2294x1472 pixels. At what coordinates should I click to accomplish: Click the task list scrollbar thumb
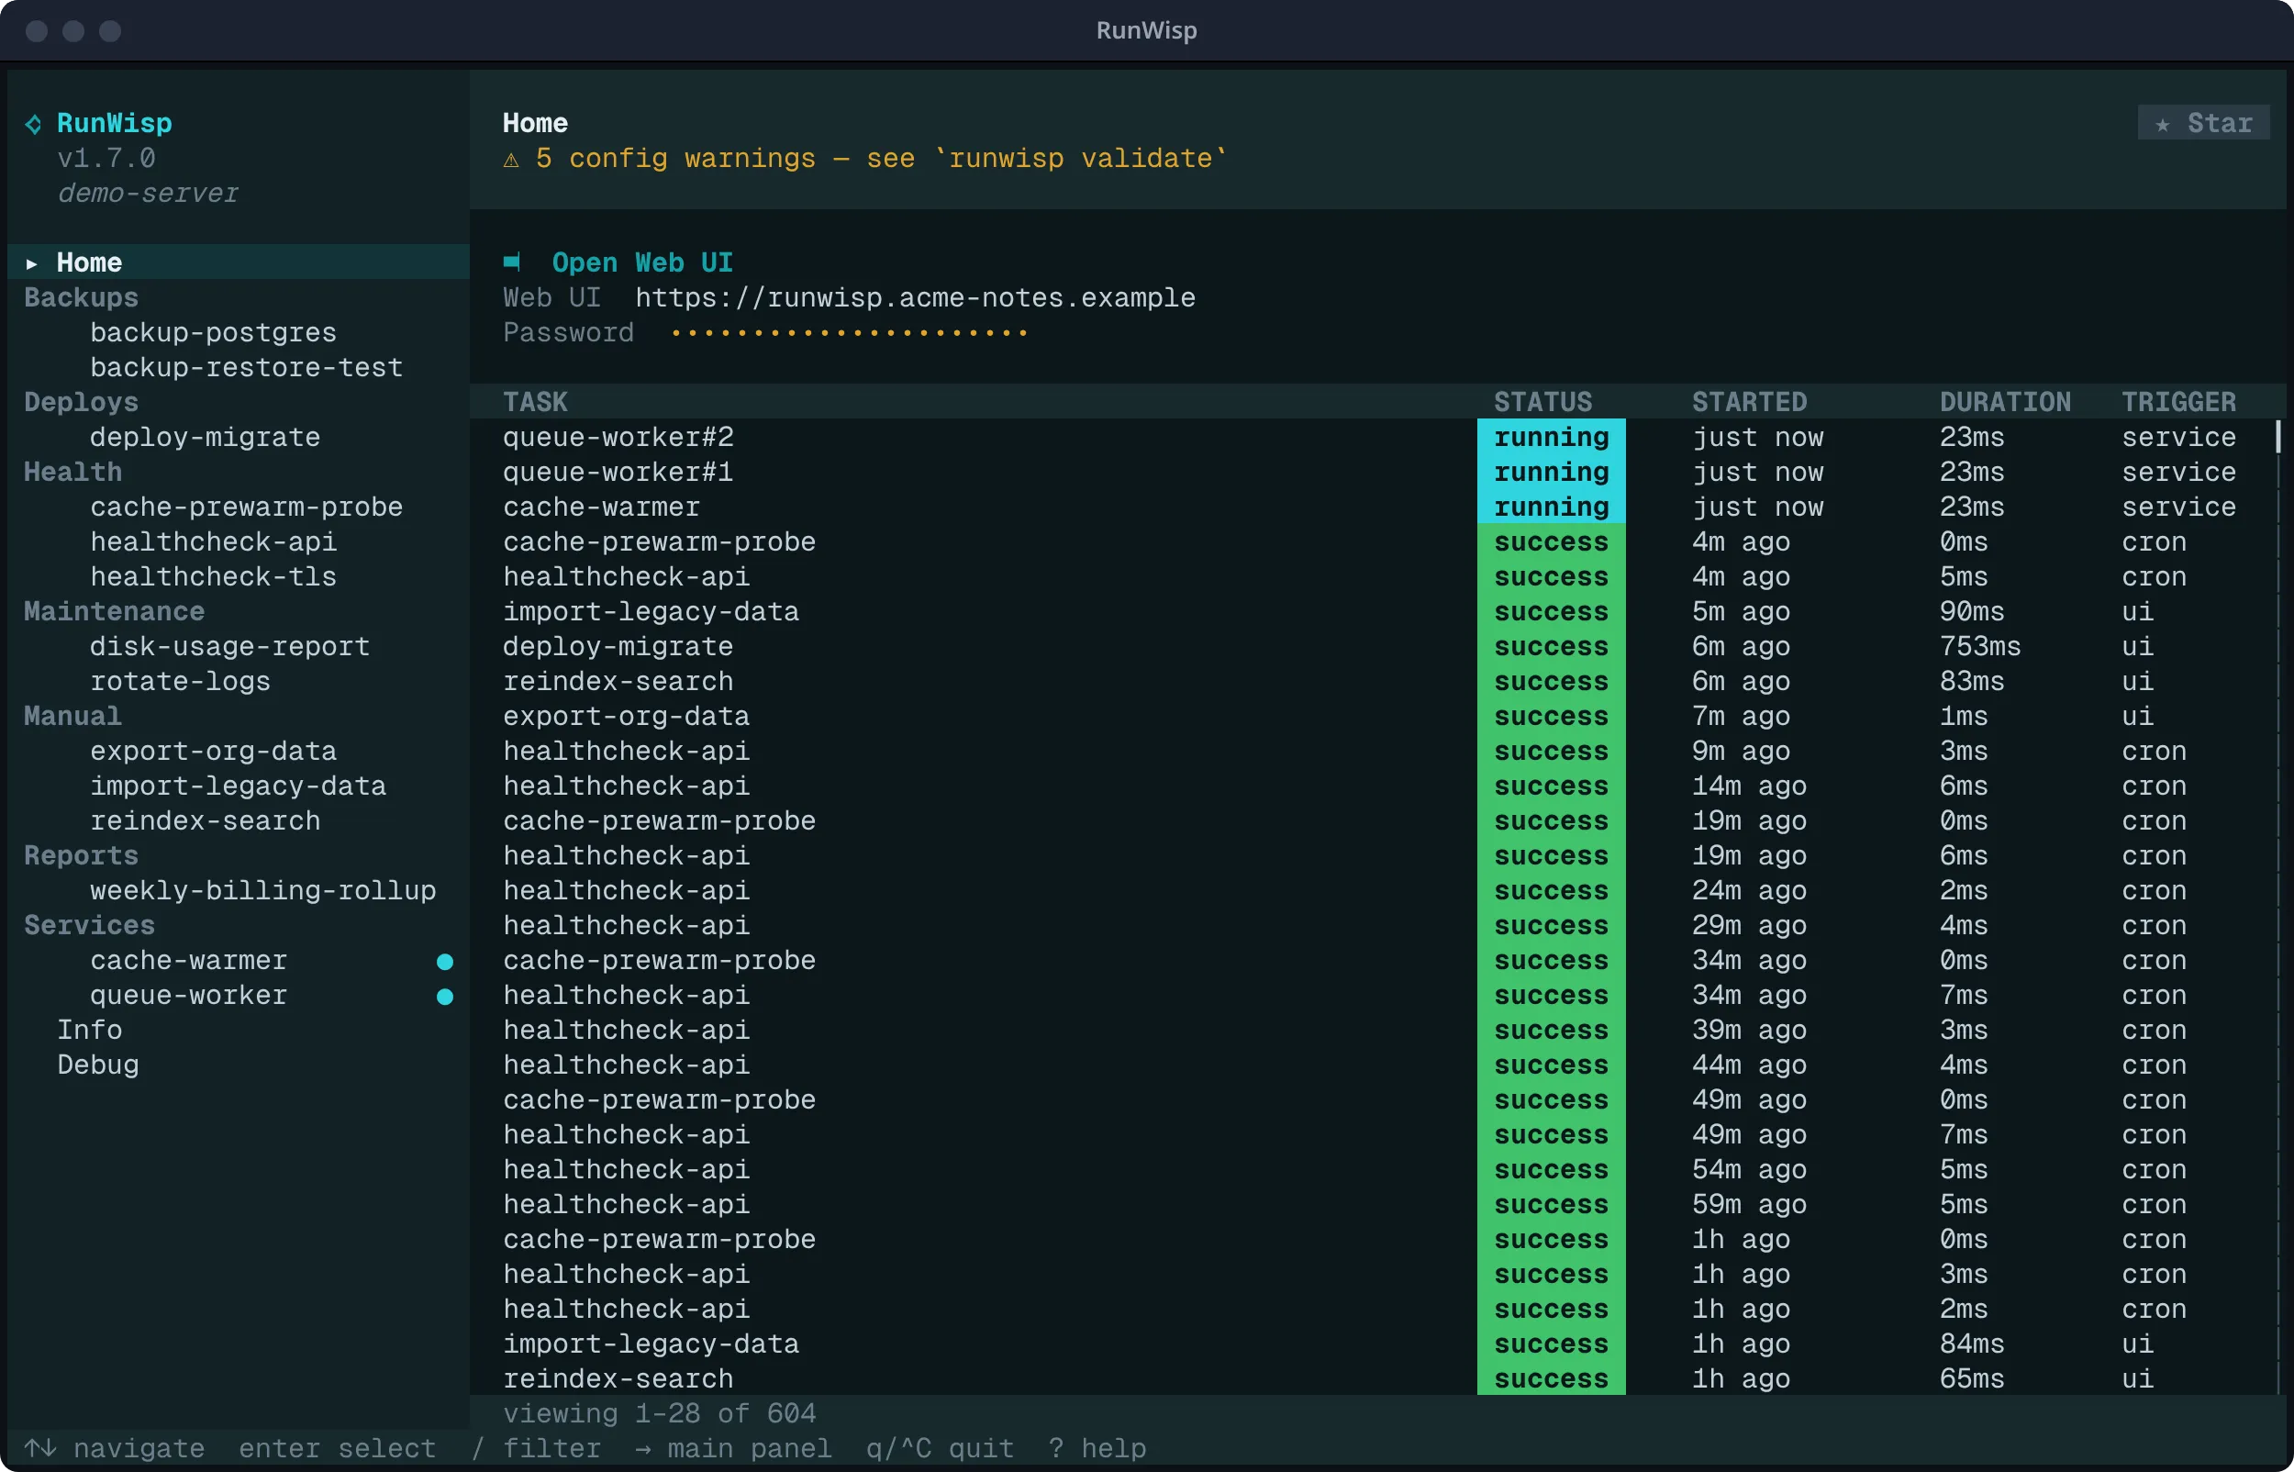(x=2278, y=437)
